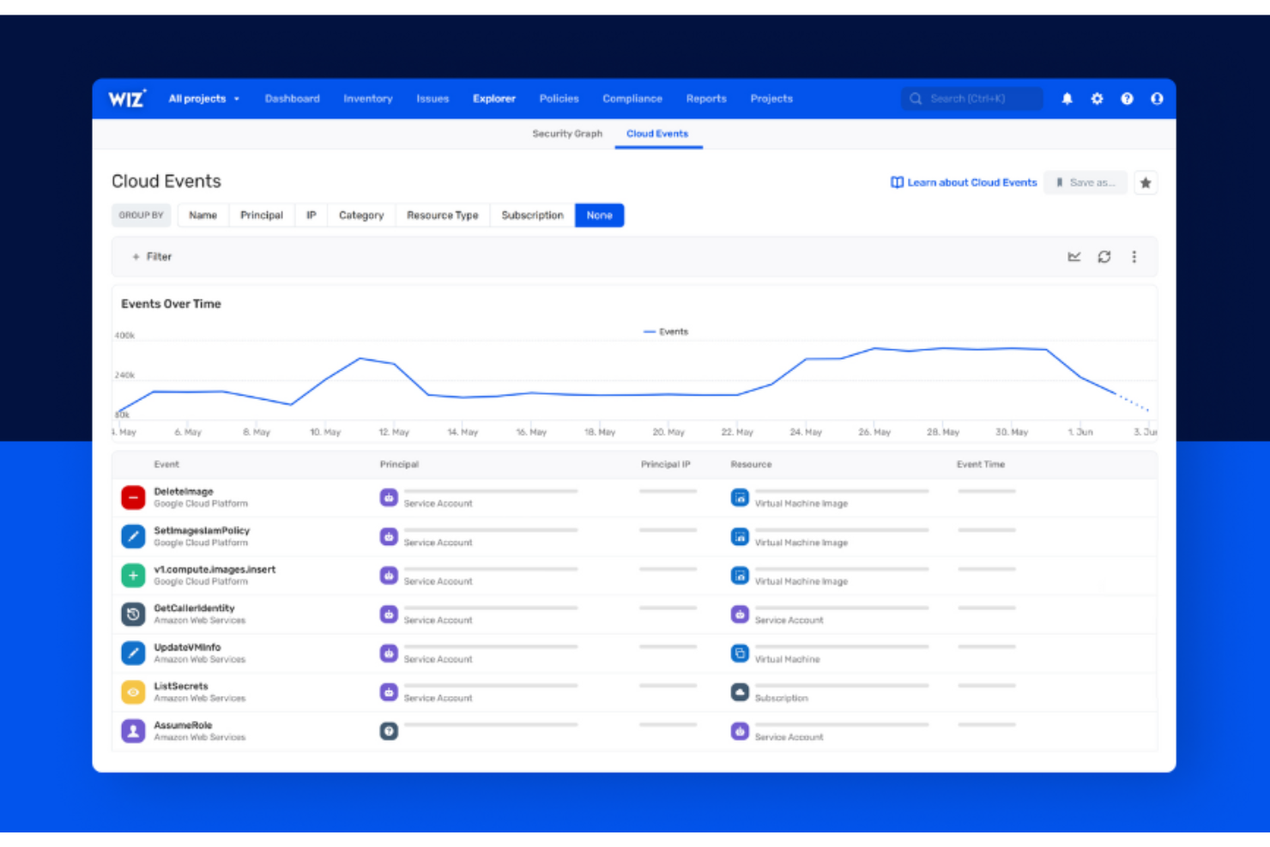Click the notifications bell icon
Viewport: 1270px width, 847px height.
pos(1067,99)
